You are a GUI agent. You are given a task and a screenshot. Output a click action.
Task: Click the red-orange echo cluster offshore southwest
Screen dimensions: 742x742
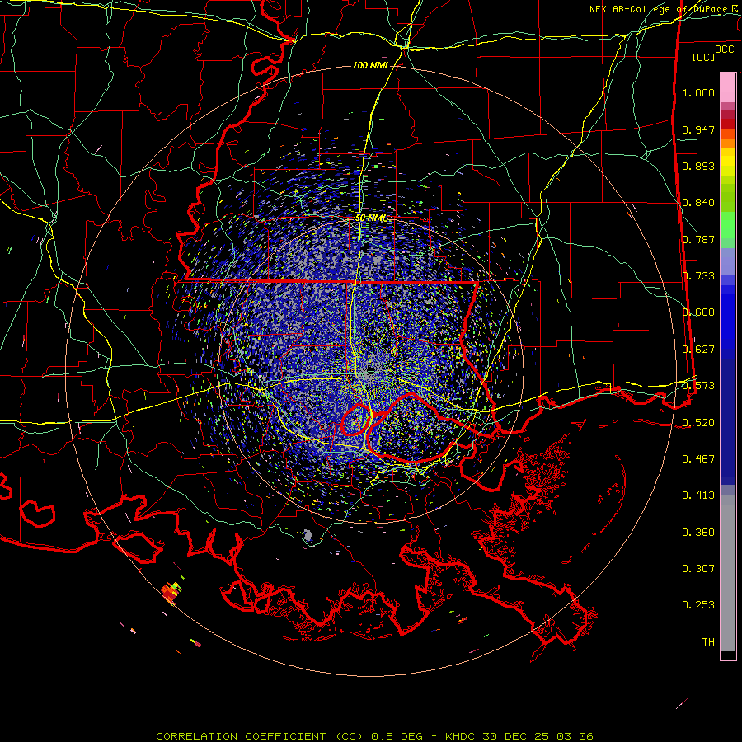point(171,592)
